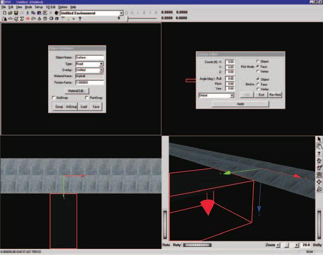Click the New file icon in the toolbar
This screenshot has height=255, width=323.
click(5, 13)
